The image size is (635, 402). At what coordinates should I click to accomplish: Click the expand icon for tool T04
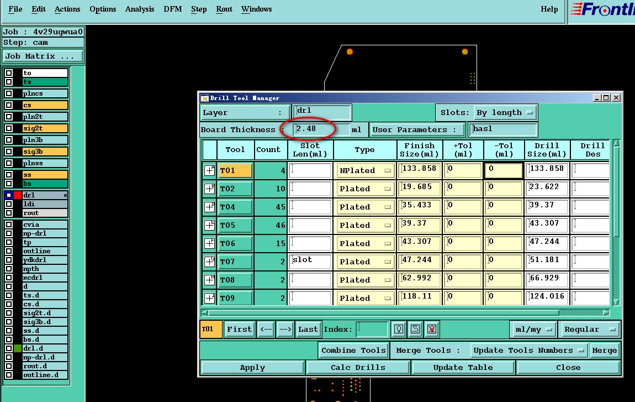[x=209, y=207]
